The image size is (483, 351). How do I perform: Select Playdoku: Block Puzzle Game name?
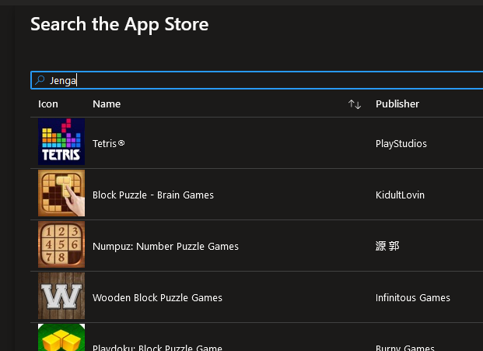(157, 348)
